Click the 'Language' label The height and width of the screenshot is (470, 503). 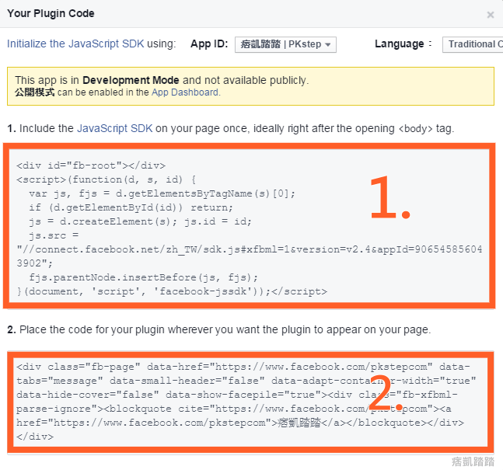[400, 44]
